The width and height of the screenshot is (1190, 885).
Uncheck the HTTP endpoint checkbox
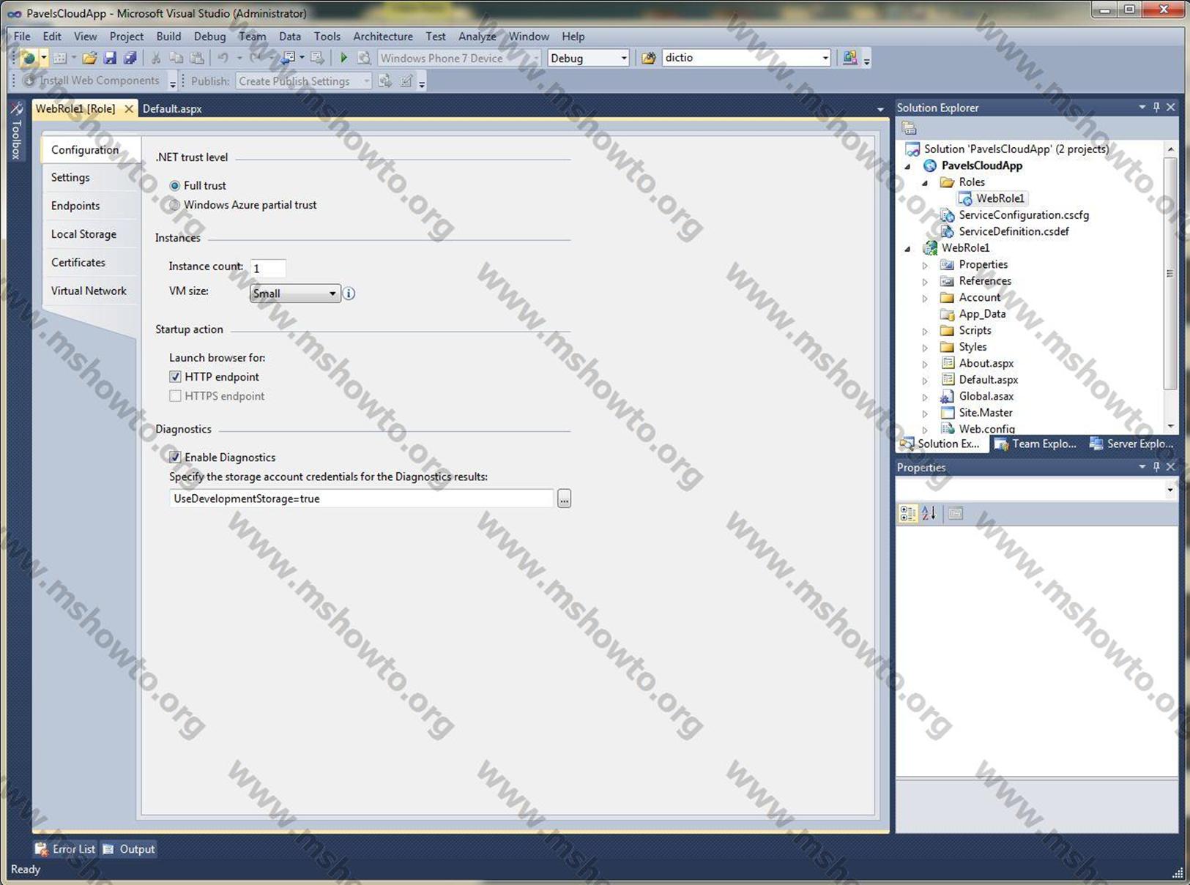point(175,377)
